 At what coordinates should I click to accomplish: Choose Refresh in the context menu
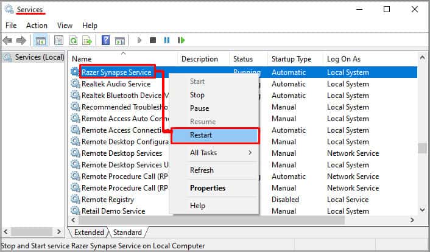[214, 170]
